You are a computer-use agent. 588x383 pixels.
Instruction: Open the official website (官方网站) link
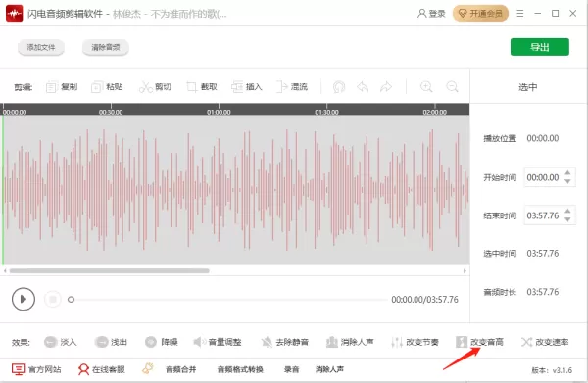(36, 369)
